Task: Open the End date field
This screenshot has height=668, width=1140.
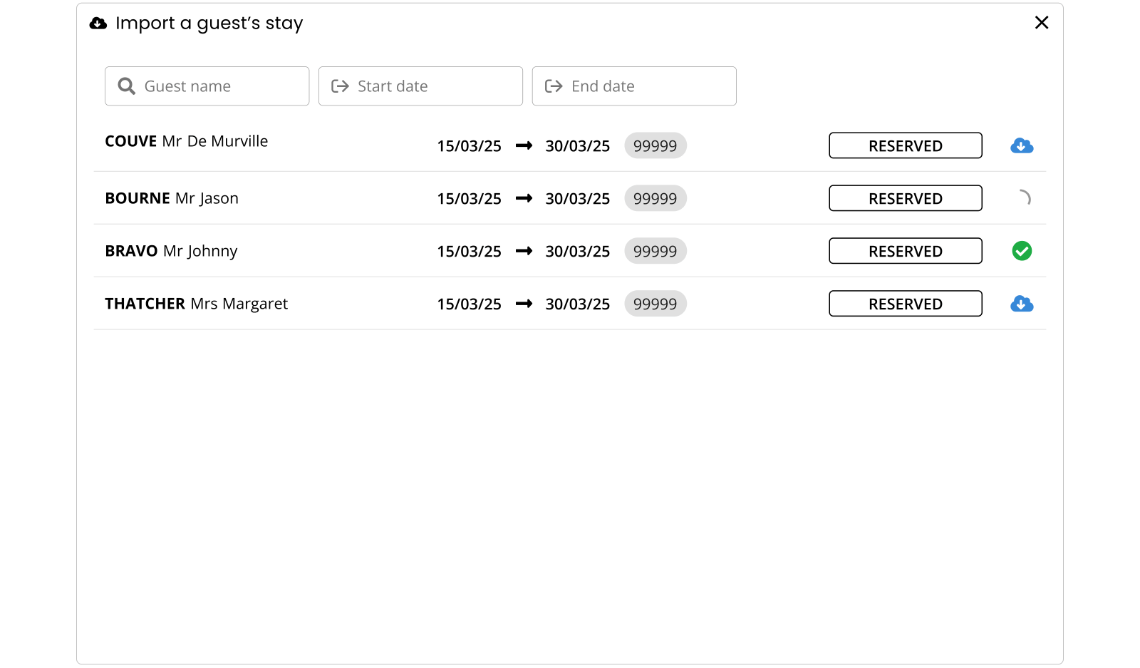Action: 634,86
